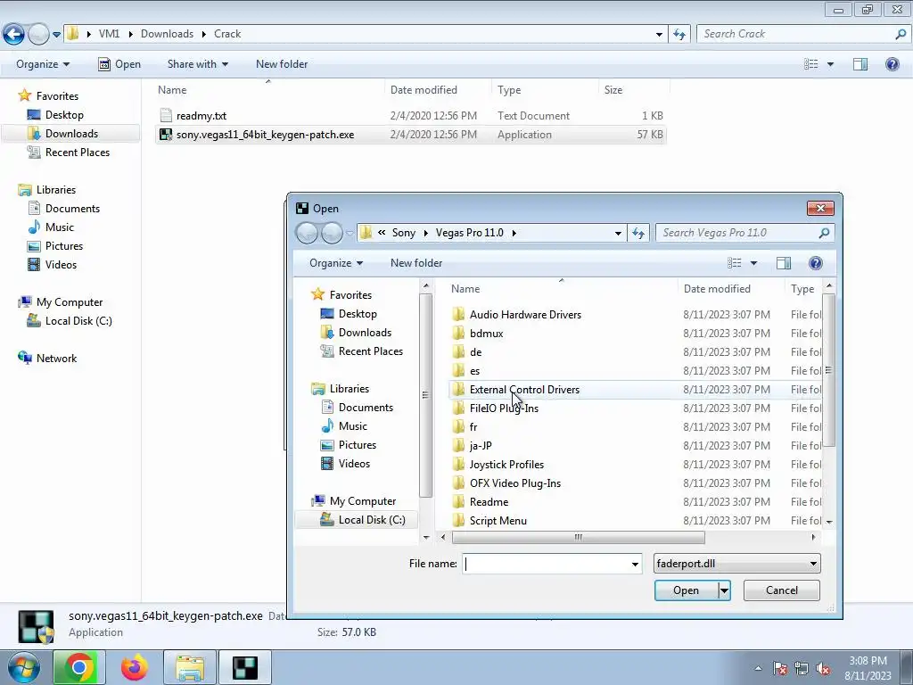Select sonyvegas11_64bit_keygen-patch.exe file icon
This screenshot has width=913, height=685.
166,135
